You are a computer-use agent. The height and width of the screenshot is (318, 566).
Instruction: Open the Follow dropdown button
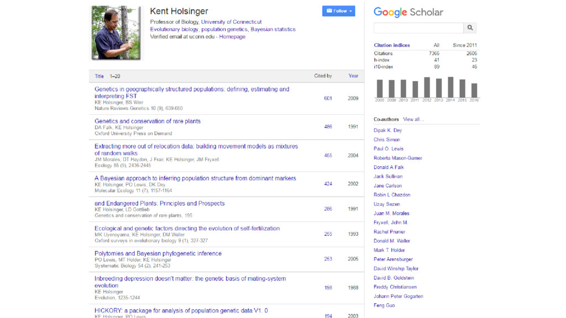tap(338, 11)
